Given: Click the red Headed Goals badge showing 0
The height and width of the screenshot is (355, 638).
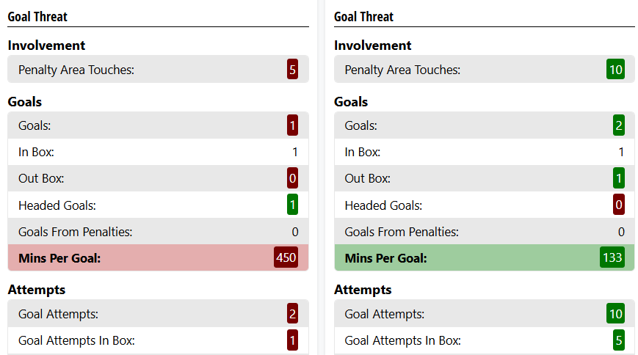Looking at the screenshot, I should [618, 205].
